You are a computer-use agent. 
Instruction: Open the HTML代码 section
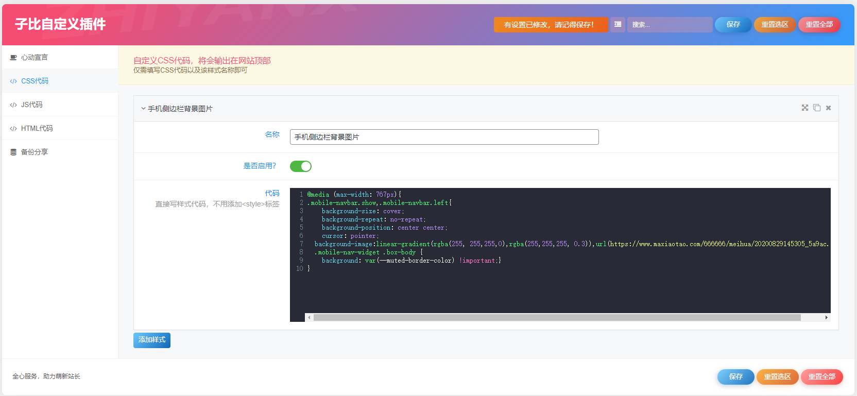click(37, 129)
